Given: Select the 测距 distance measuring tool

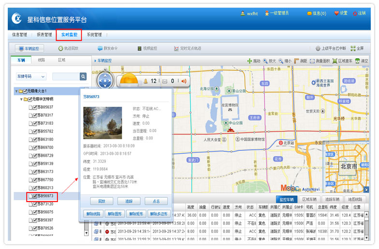Looking at the screenshot, I should pos(300,61).
